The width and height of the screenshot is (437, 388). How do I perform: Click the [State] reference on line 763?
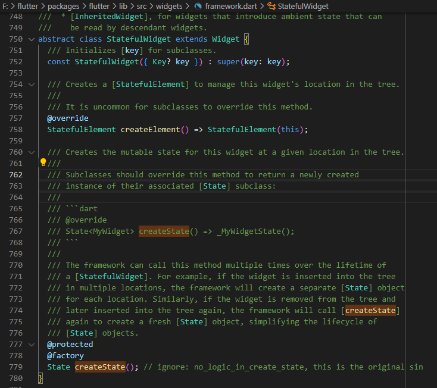click(214, 186)
